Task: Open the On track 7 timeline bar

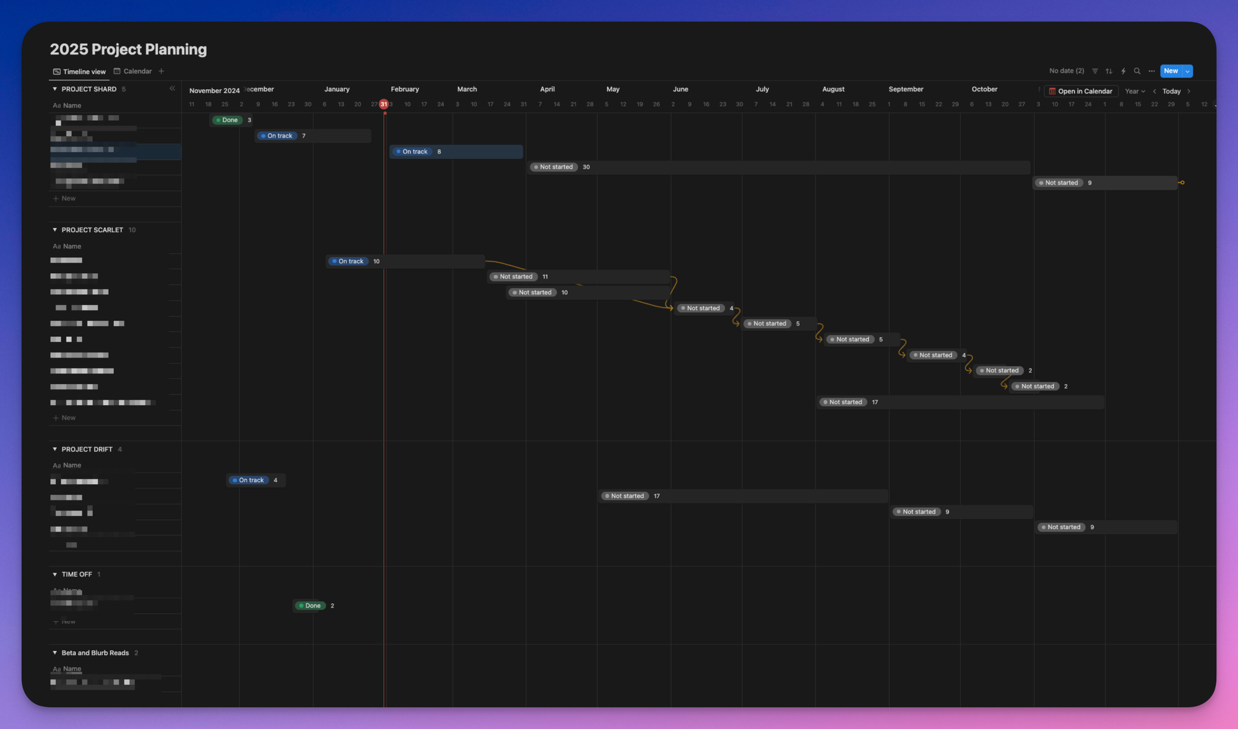Action: pyautogui.click(x=313, y=136)
